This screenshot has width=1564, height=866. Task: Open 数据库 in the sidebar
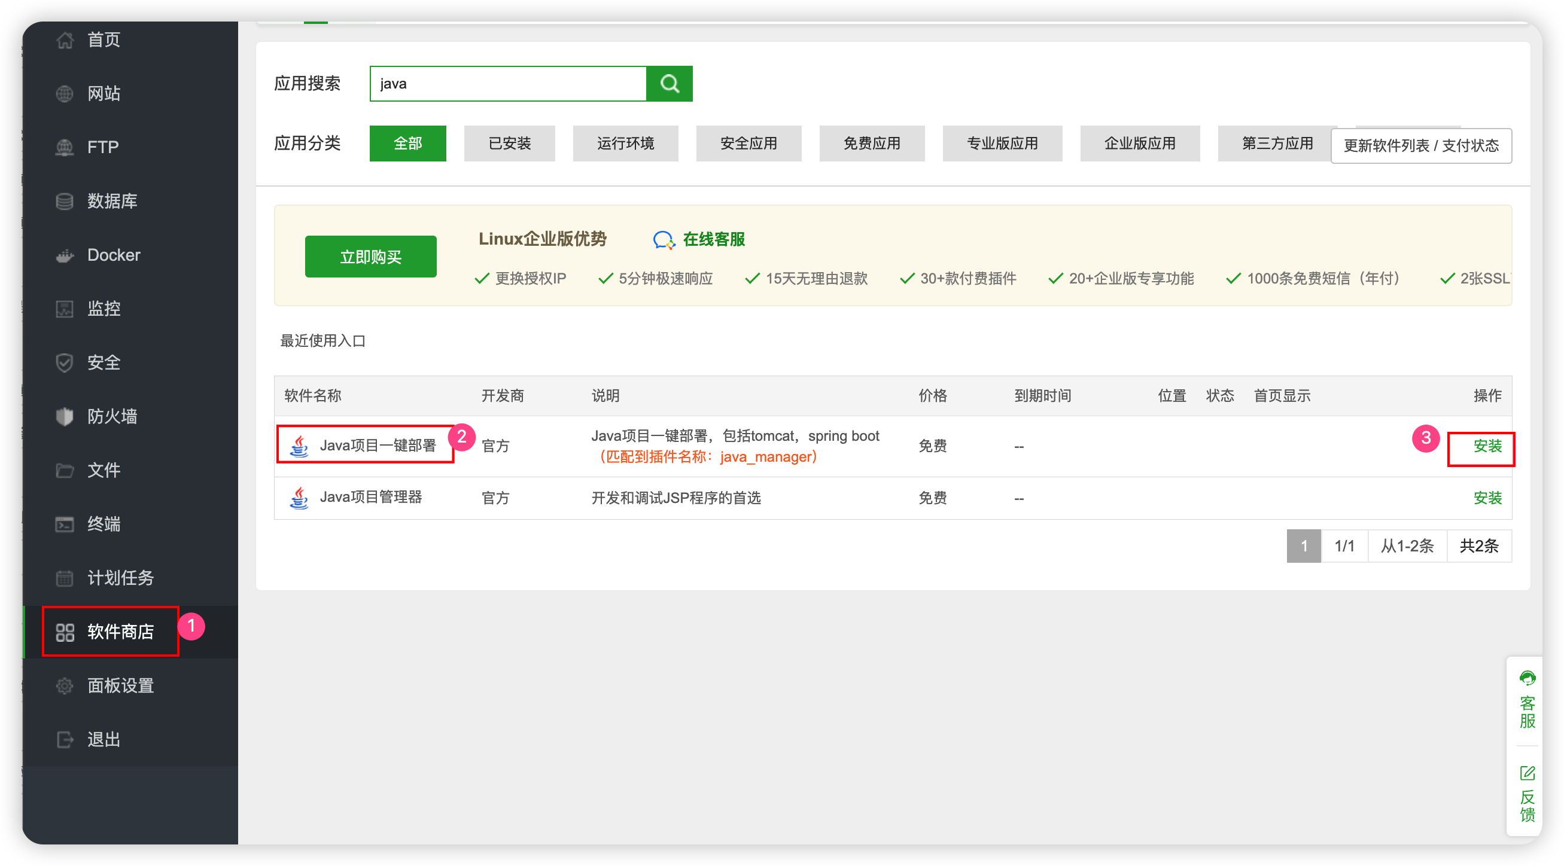[x=112, y=202]
